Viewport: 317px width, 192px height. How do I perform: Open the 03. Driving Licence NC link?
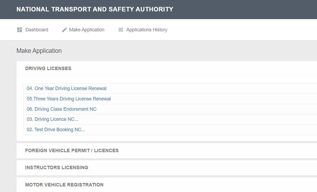pyautogui.click(x=52, y=119)
